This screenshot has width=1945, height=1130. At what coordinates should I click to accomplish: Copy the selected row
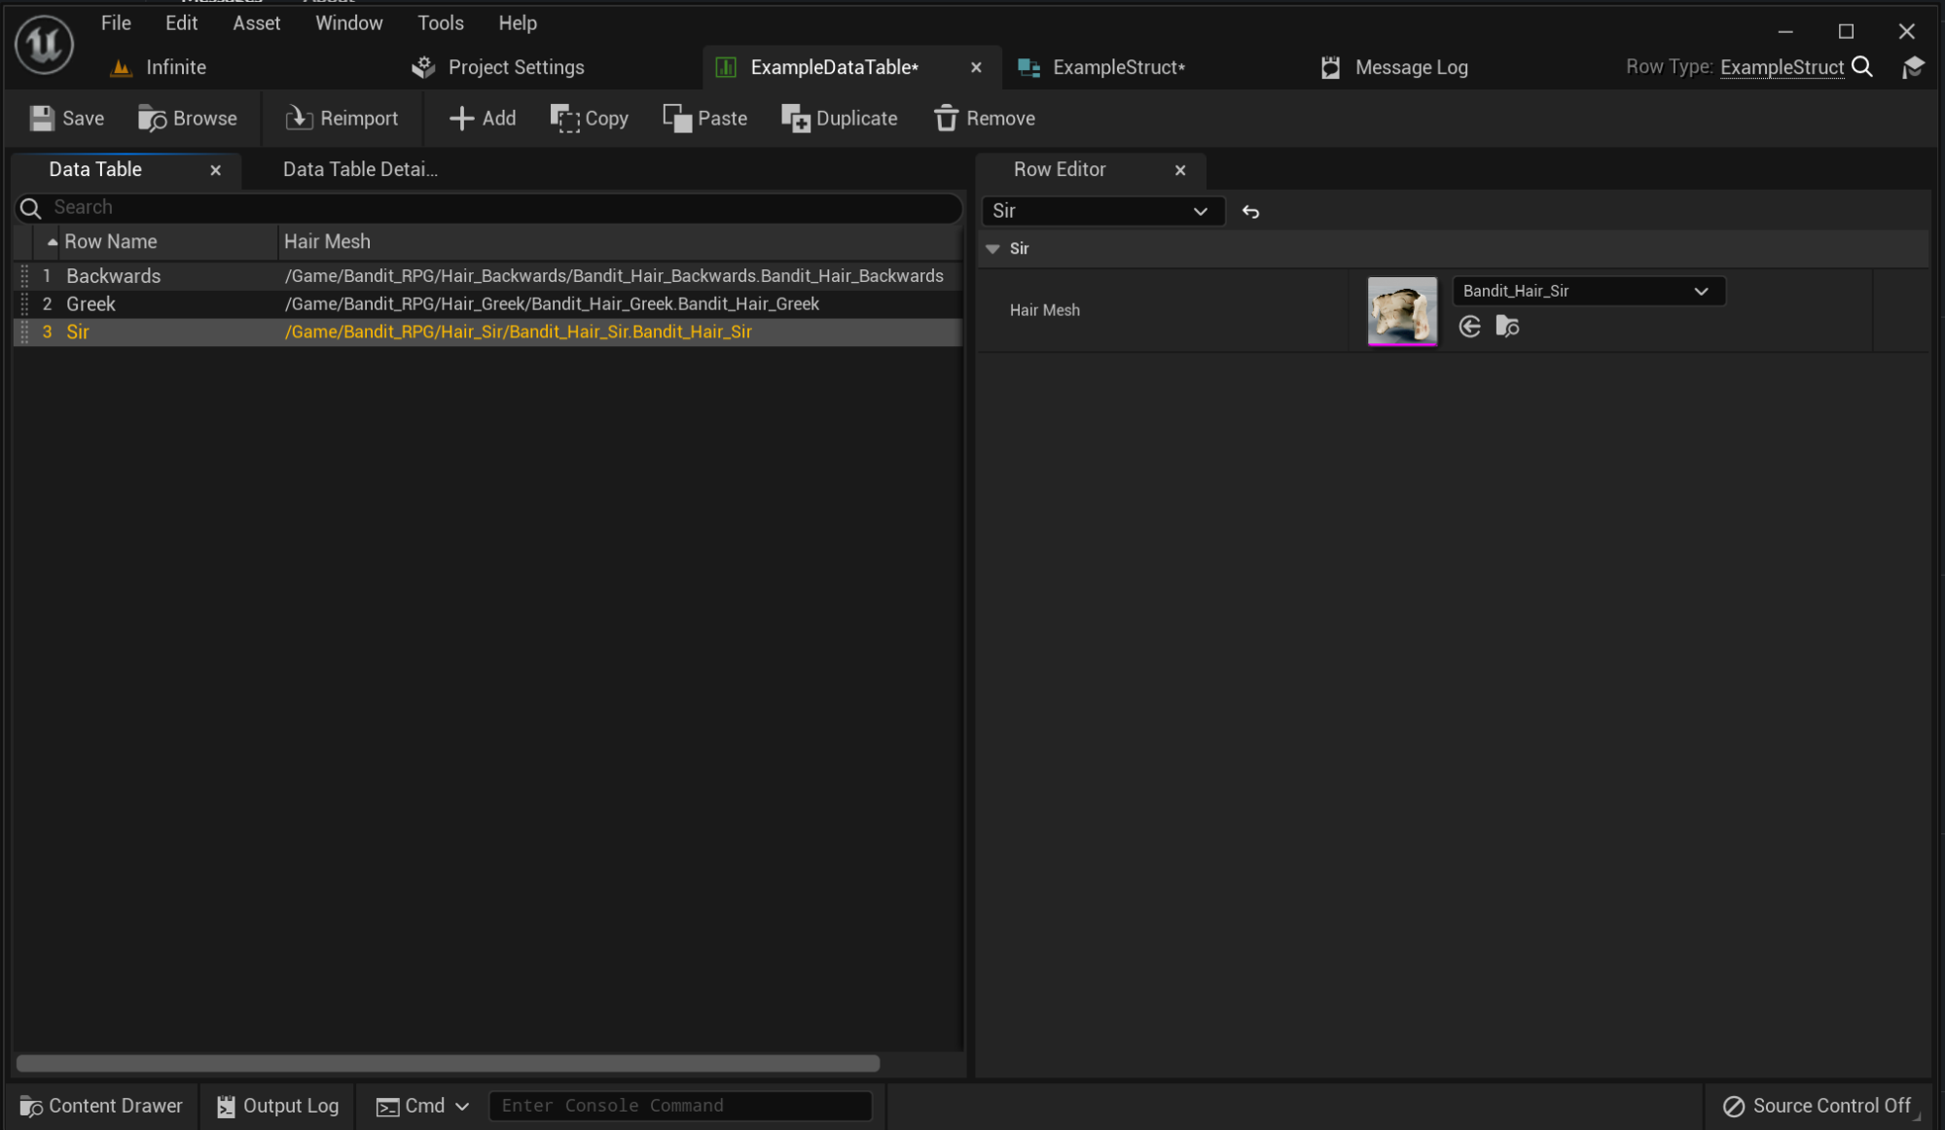coord(590,119)
